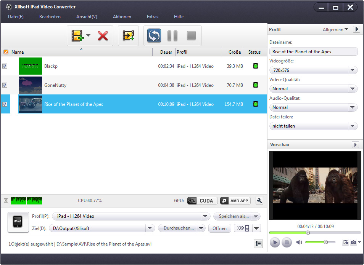
Task: Open the Hilfe menu
Action: (179, 17)
